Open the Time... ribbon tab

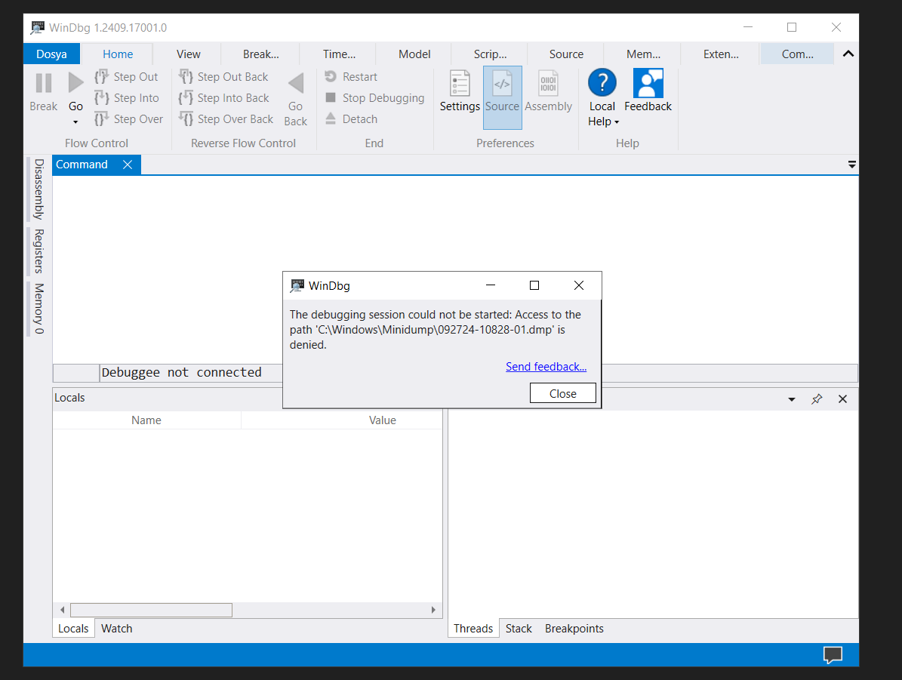[340, 54]
